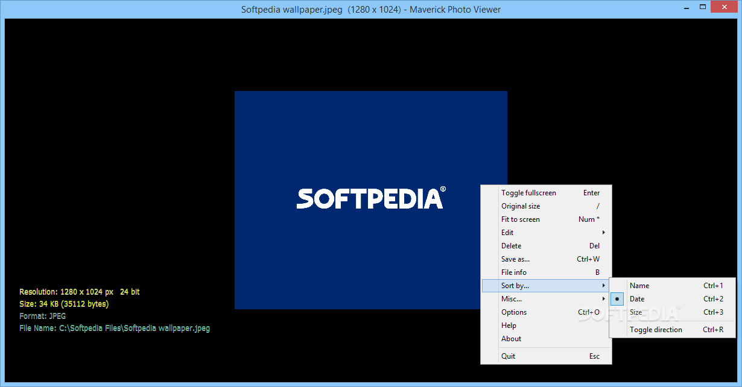742x387 pixels.
Task: Select Save as... menu entry
Action: 546,259
